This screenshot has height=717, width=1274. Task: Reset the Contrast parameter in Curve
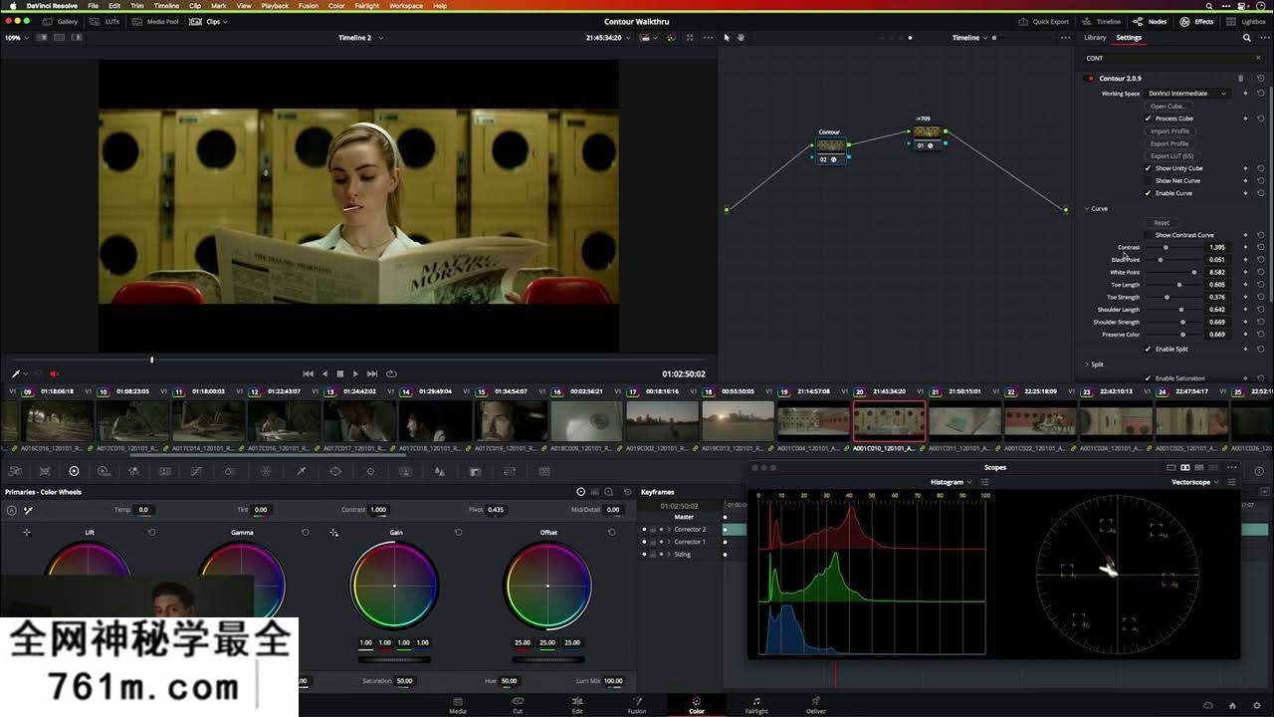(1260, 247)
